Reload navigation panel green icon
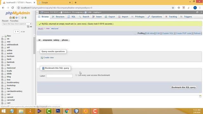 (x=25, y=17)
